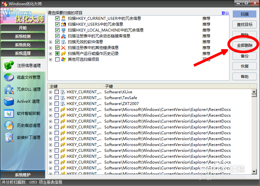Expand the 扫描用户运行或操作历史记录 node
Viewport: 260px width, 186px height.
[x=51, y=54]
